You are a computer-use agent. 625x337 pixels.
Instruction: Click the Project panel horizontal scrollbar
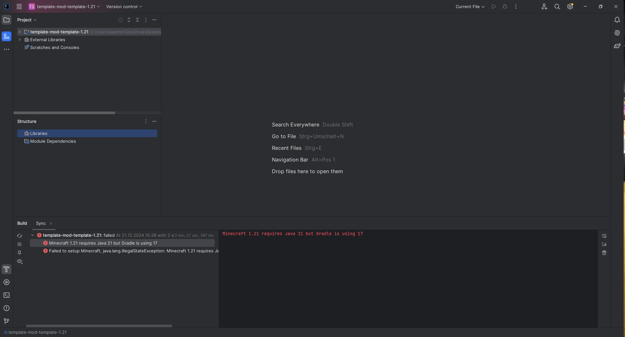point(64,113)
